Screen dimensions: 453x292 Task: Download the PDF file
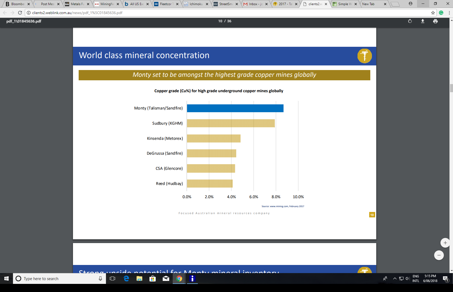[423, 21]
